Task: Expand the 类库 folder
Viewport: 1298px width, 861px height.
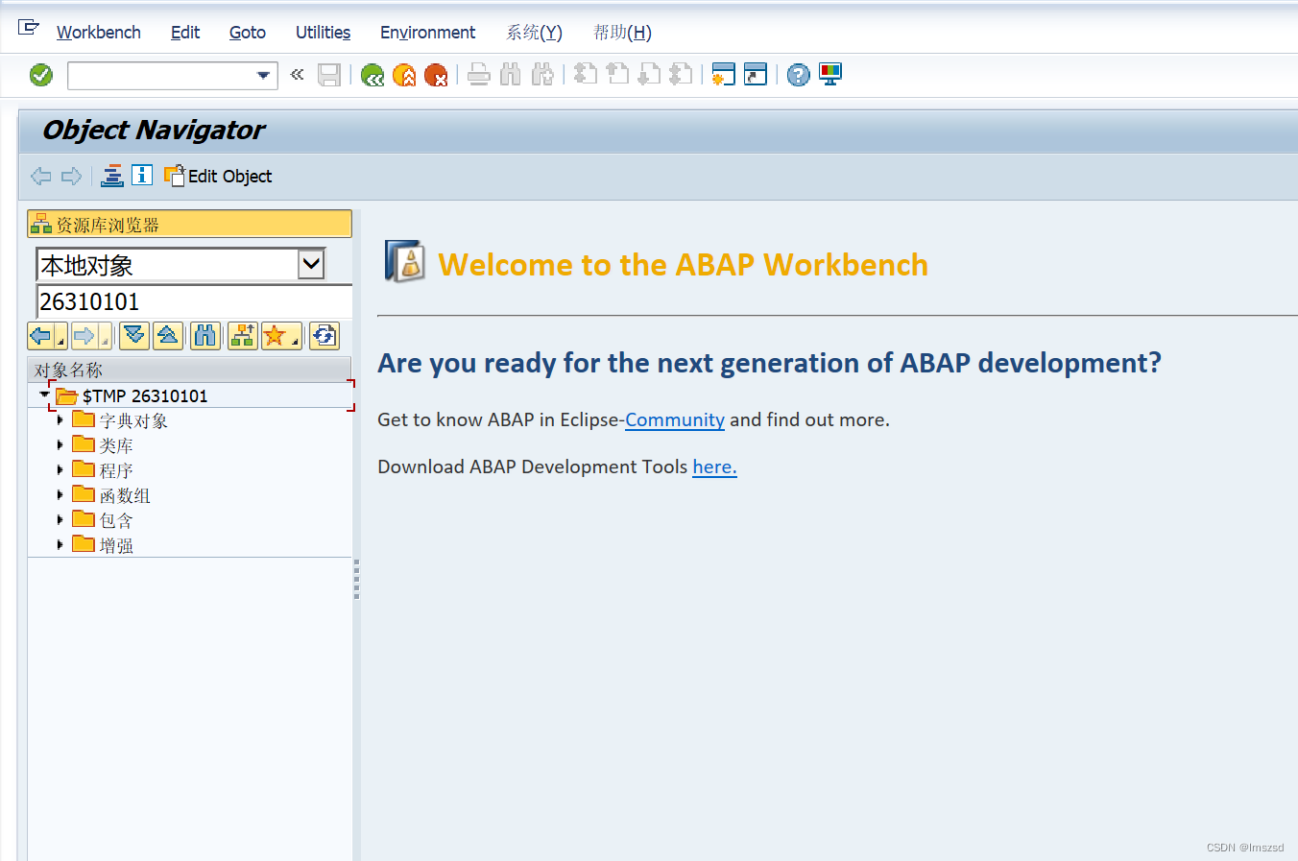Action: click(60, 444)
